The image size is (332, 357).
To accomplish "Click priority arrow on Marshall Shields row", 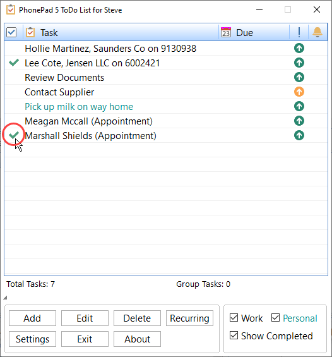I will point(299,135).
